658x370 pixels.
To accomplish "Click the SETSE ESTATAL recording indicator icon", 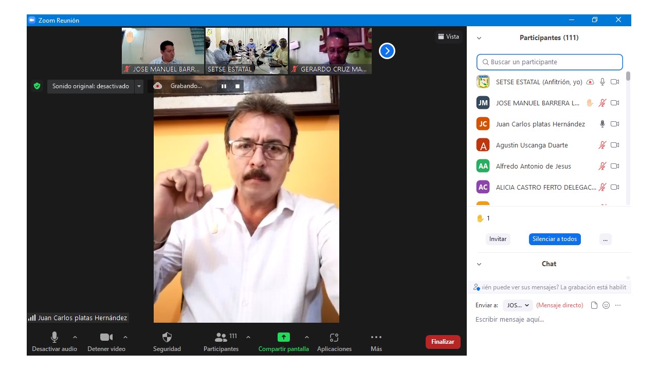I will point(590,82).
